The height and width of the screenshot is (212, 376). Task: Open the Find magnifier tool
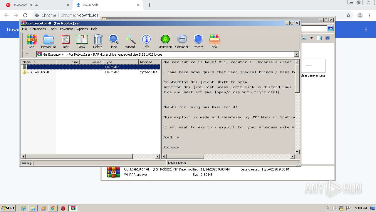tap(114, 41)
